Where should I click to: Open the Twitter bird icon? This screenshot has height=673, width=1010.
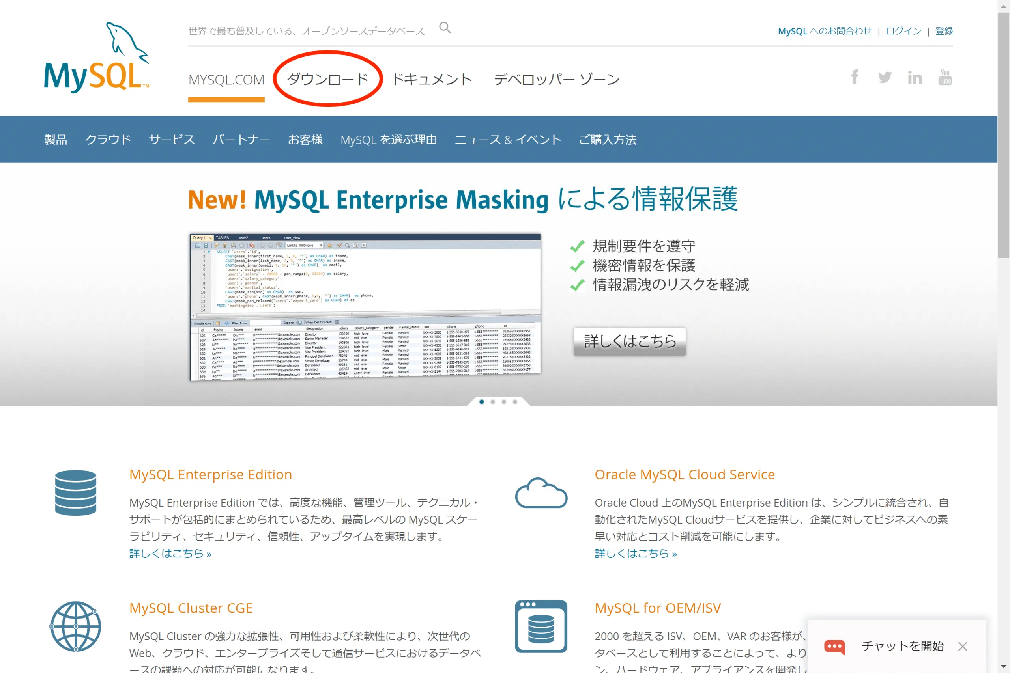click(885, 78)
